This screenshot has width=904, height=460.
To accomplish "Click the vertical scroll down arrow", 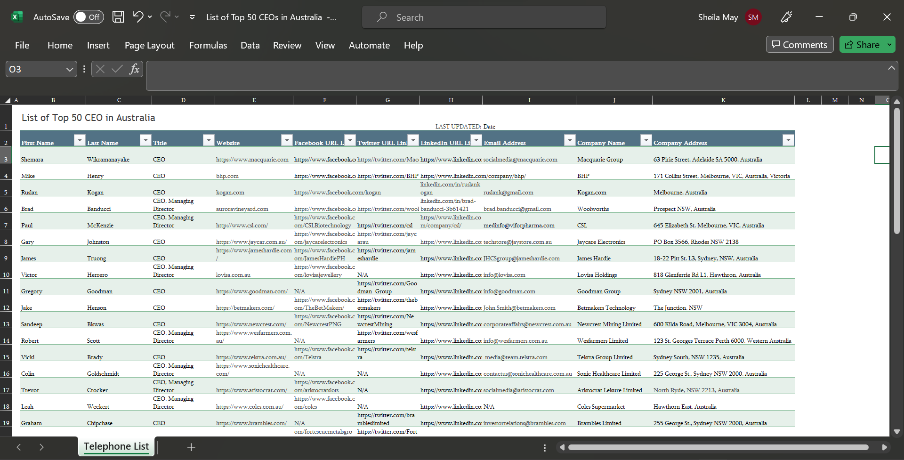I will click(x=897, y=432).
